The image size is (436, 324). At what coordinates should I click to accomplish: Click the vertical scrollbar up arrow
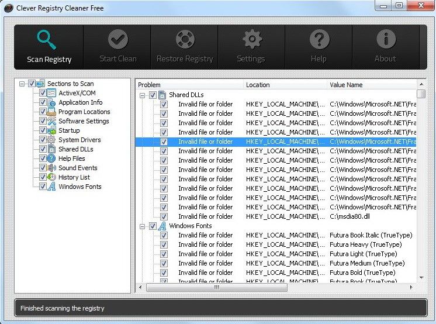coord(421,84)
